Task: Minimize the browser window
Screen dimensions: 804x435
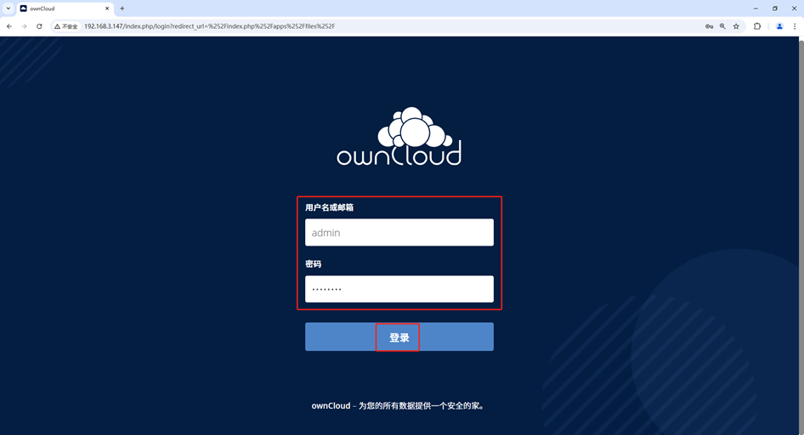Action: (756, 8)
